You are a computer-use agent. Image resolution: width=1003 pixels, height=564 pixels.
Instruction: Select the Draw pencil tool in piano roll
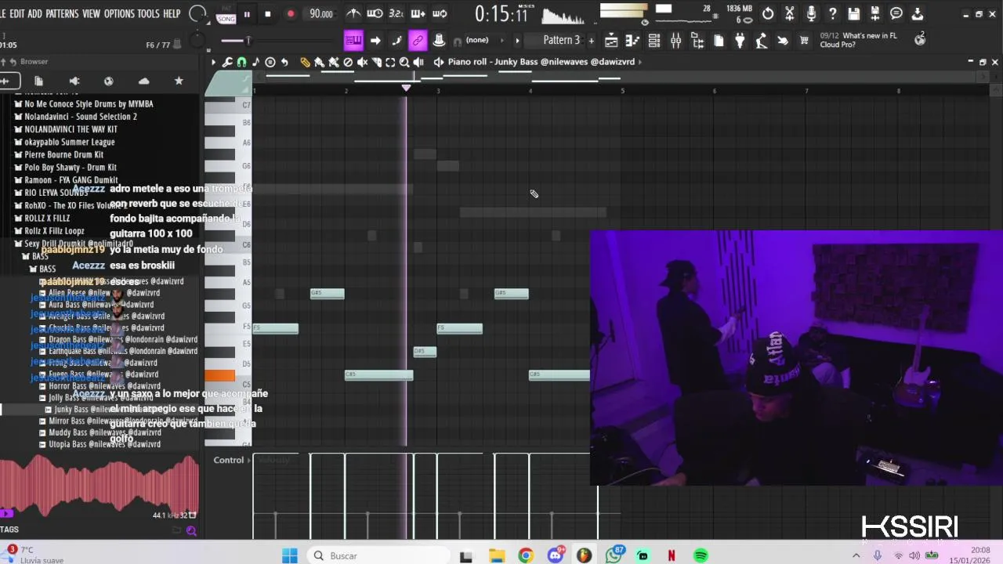[x=305, y=62]
